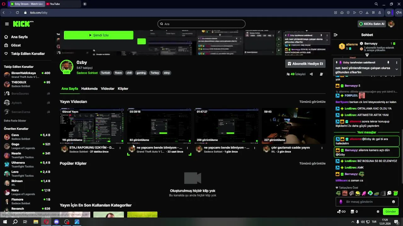Open chat settings gear icon

[x=378, y=212]
